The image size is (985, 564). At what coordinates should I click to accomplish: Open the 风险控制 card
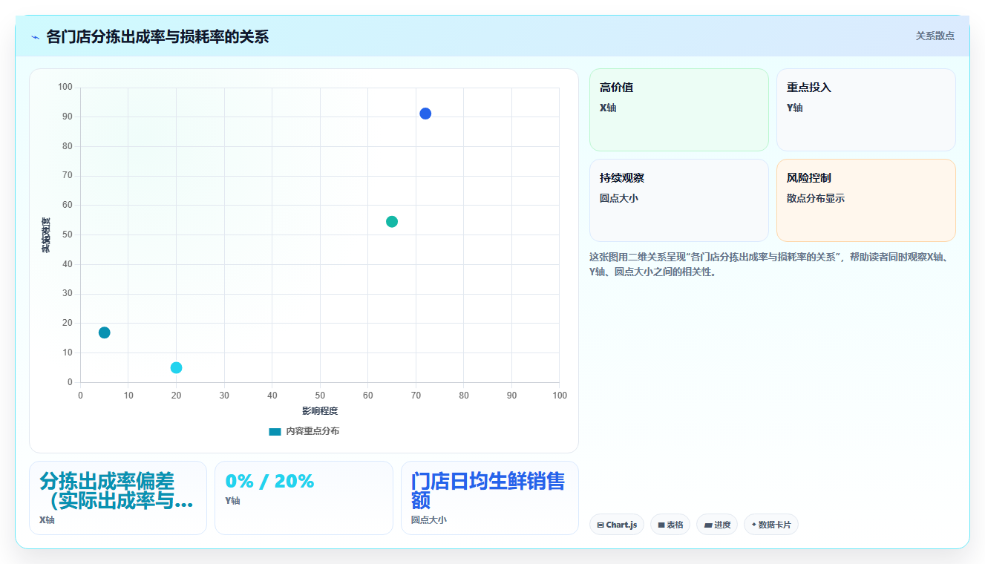click(x=866, y=200)
